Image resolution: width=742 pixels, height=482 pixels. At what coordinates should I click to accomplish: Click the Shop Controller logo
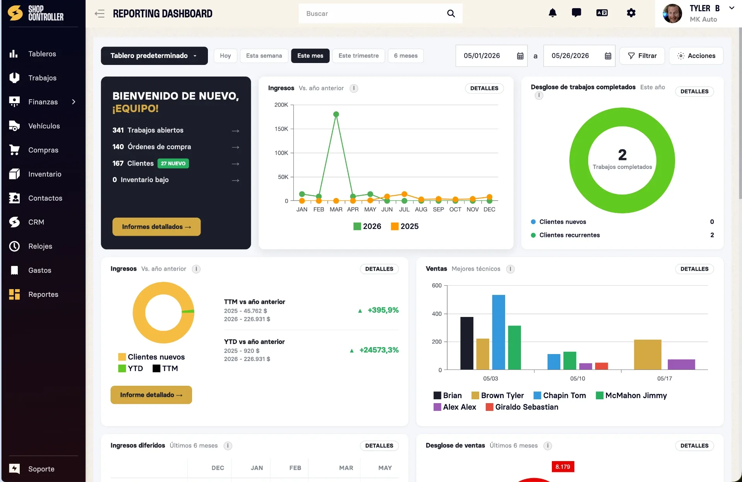coord(36,13)
